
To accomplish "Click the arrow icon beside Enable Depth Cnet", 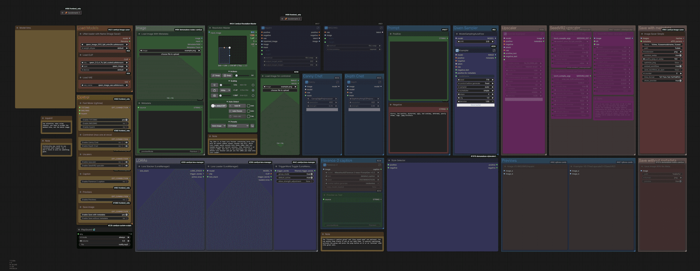I will point(127,146).
